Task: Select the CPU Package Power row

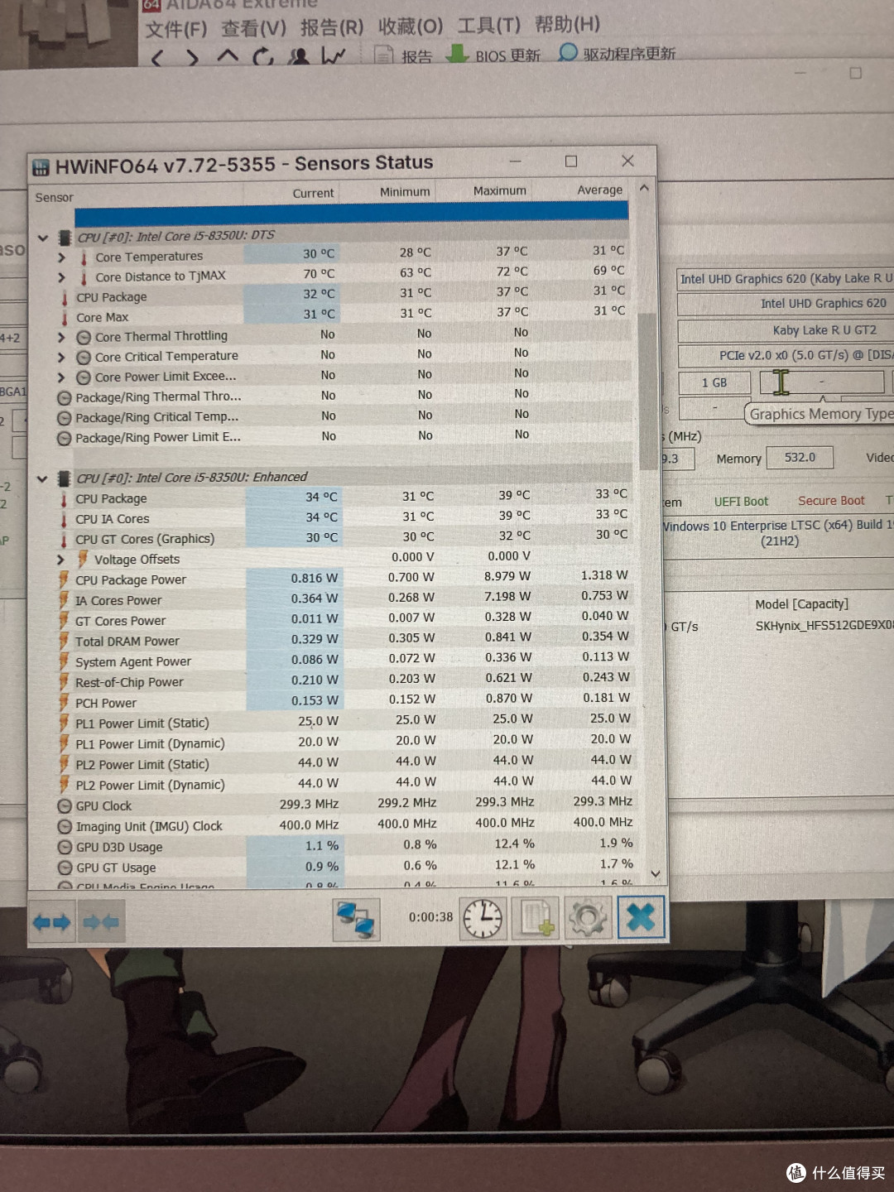Action: point(131,580)
